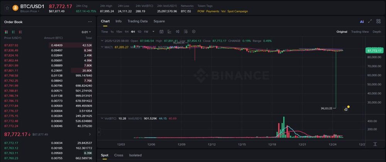Switch chart to Depth view

(377, 32)
